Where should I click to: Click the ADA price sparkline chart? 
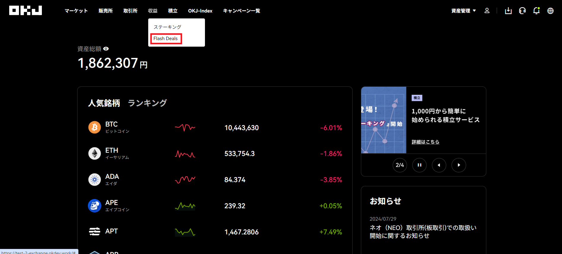coord(185,180)
